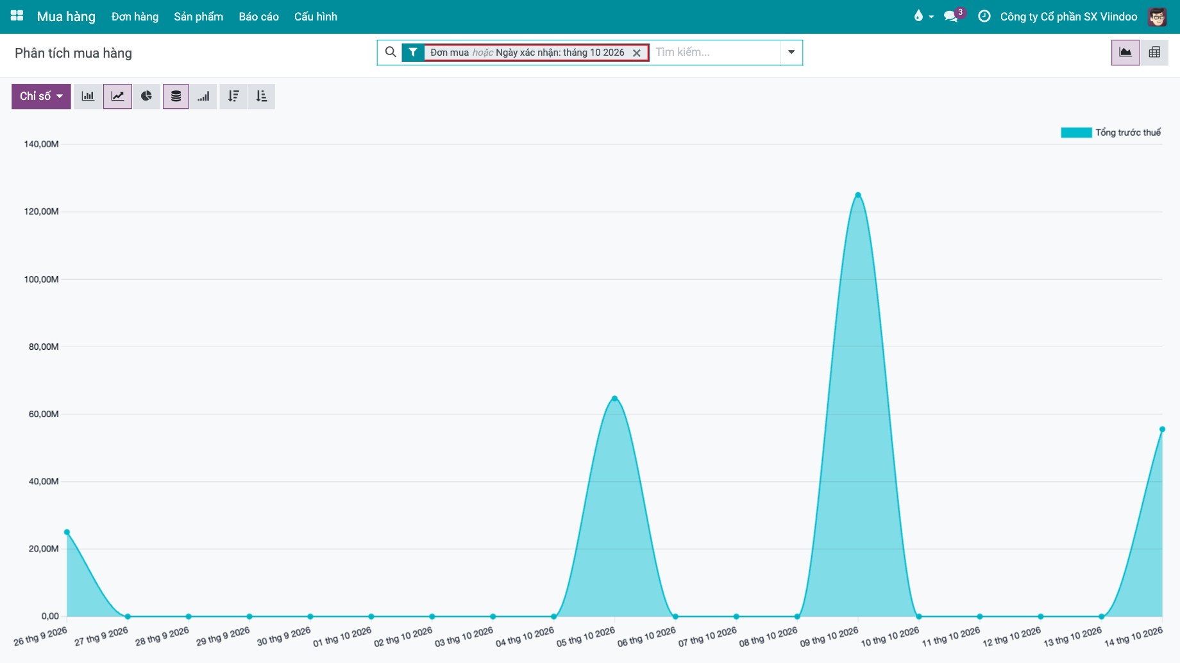Click the Phân tích mua hàng title
1180x663 pixels.
(73, 53)
